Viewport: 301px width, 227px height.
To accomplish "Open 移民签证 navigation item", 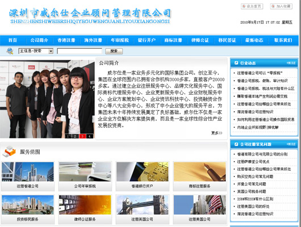I will [x=227, y=40].
